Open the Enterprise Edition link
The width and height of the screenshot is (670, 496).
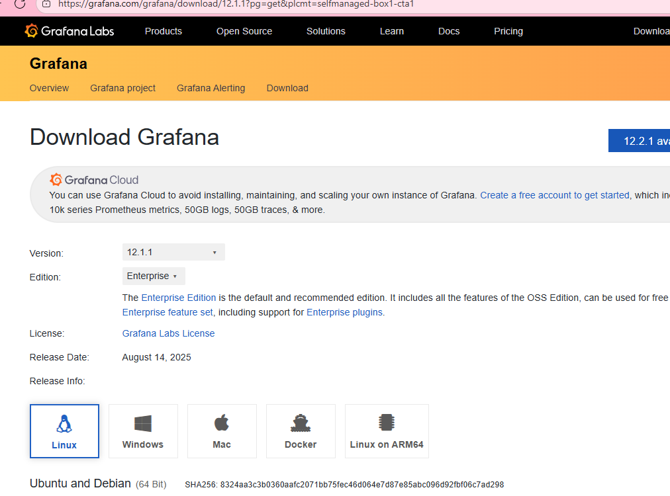pyautogui.click(x=179, y=298)
